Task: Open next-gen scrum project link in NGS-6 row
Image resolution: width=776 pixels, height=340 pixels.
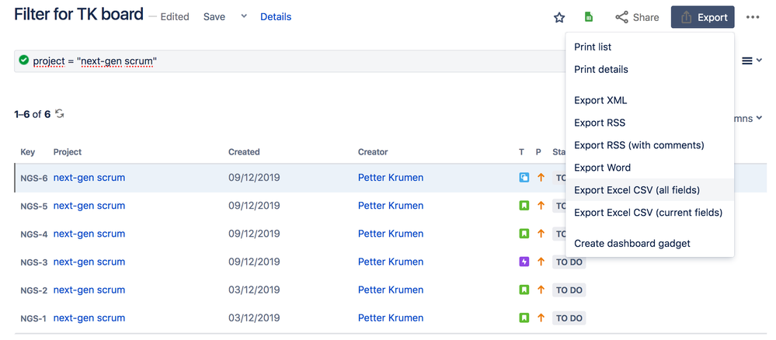Action: (89, 177)
